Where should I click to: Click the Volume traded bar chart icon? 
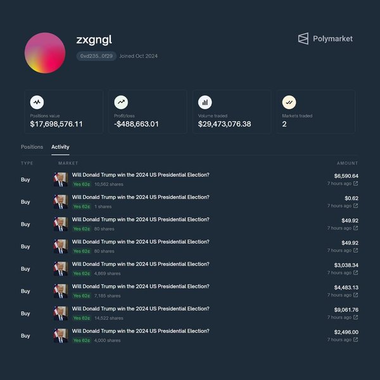[x=205, y=102]
